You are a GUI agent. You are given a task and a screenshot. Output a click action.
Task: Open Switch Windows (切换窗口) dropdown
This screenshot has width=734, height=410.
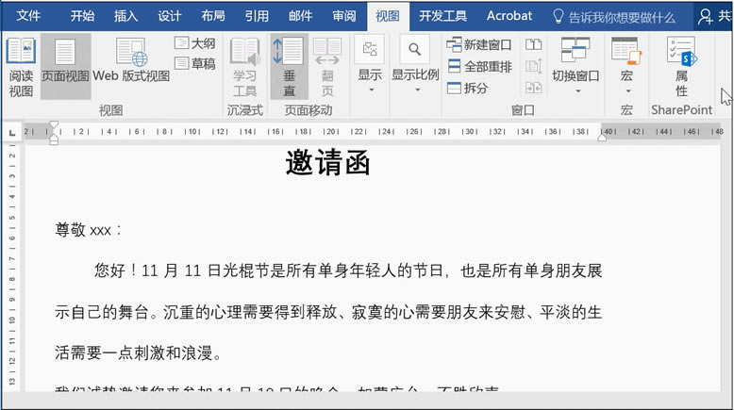tap(576, 65)
